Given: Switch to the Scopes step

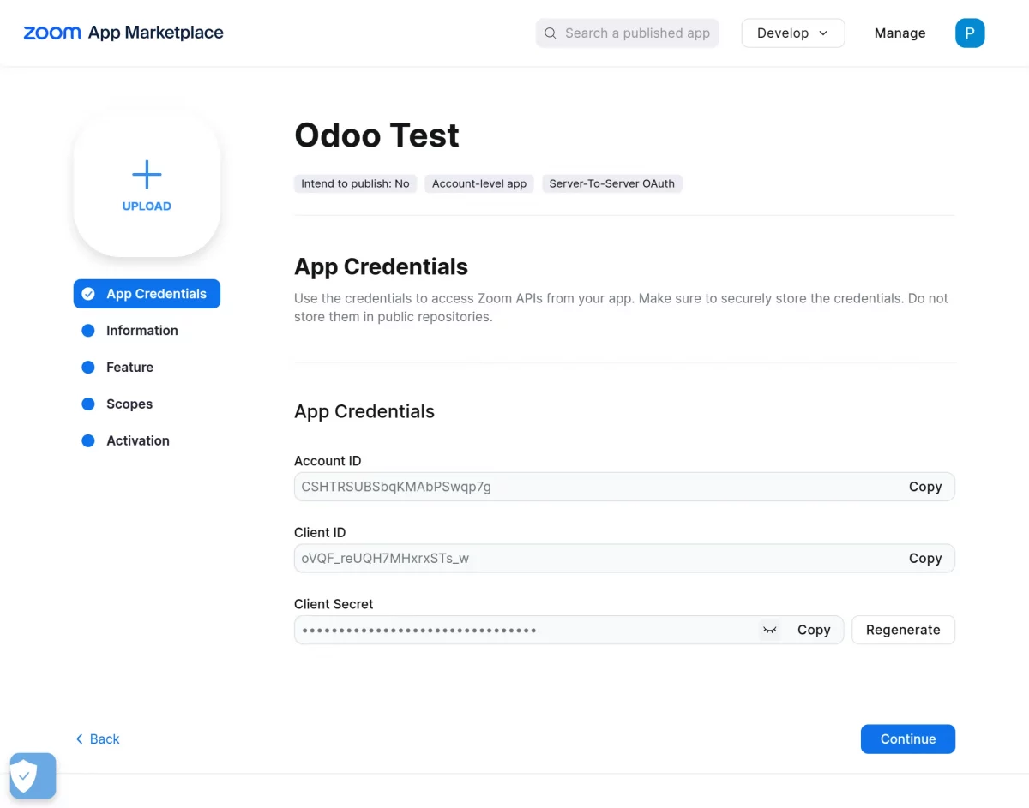Looking at the screenshot, I should pos(129,404).
